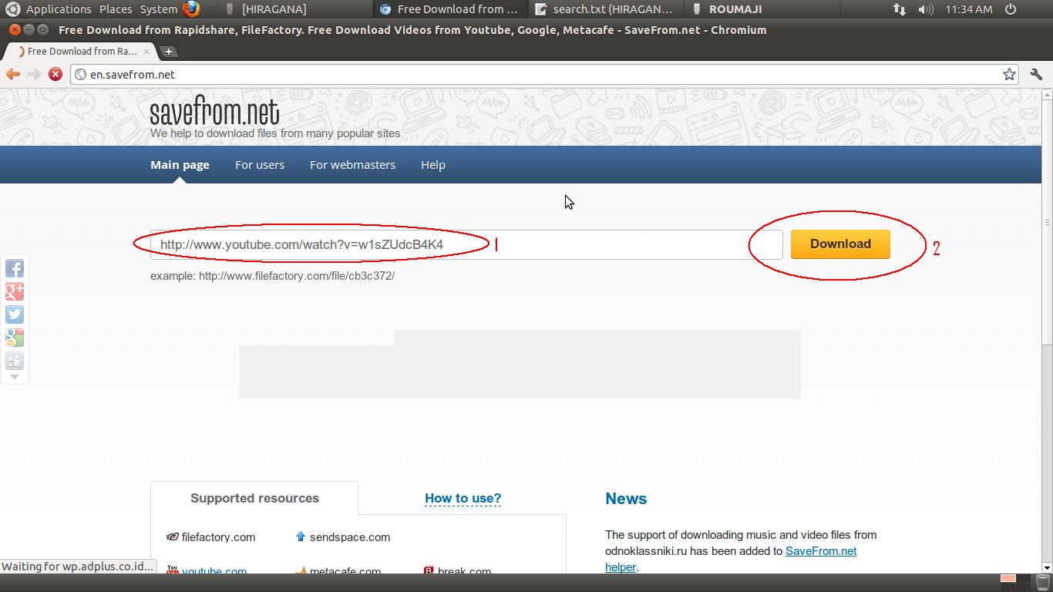Bookmark page with star icon
This screenshot has height=592, width=1053.
(x=1009, y=74)
